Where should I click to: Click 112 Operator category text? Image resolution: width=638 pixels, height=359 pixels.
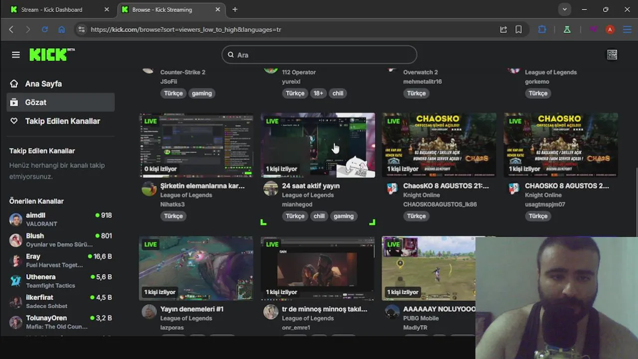(299, 72)
